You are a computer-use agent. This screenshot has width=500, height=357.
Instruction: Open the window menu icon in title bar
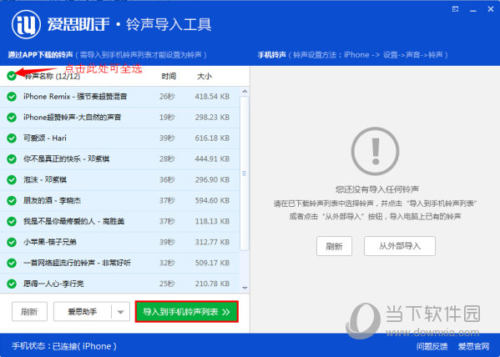456,9
